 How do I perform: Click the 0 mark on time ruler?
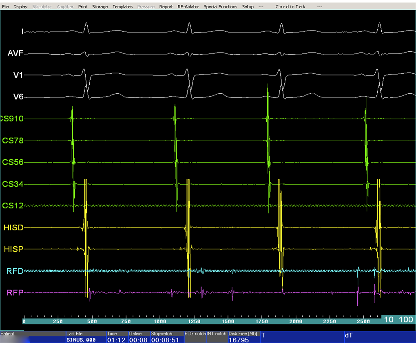24,322
